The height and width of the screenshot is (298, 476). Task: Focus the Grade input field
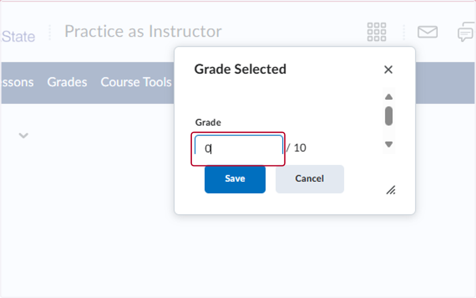tap(238, 149)
